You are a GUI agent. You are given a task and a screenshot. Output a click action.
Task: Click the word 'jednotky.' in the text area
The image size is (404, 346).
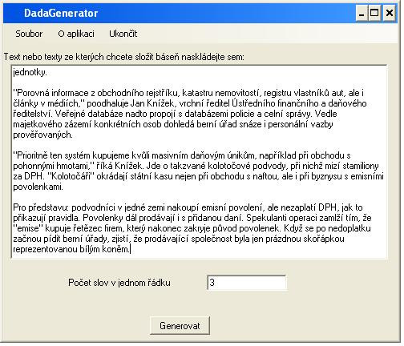point(30,72)
